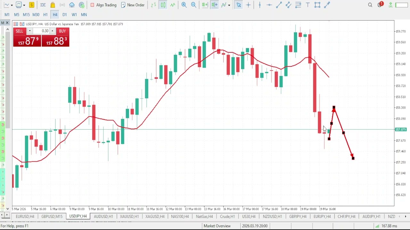This screenshot has height=230, width=410.
Task: Select the D1 daily timeframe
Action: tap(65, 15)
